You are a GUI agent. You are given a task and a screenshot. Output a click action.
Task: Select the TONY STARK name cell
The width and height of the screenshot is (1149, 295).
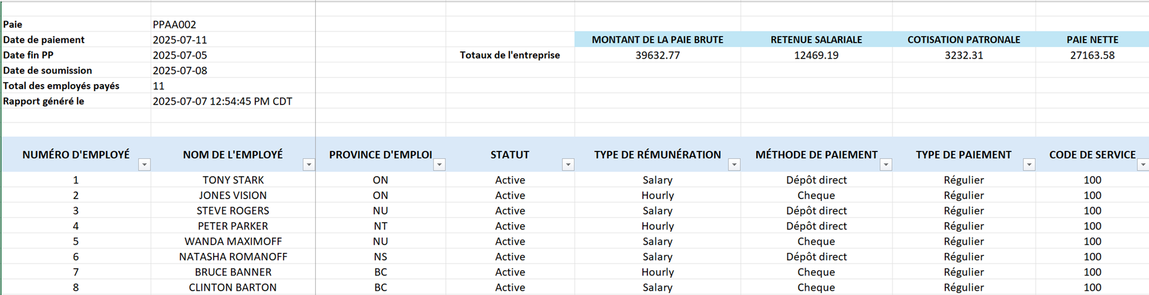(233, 180)
